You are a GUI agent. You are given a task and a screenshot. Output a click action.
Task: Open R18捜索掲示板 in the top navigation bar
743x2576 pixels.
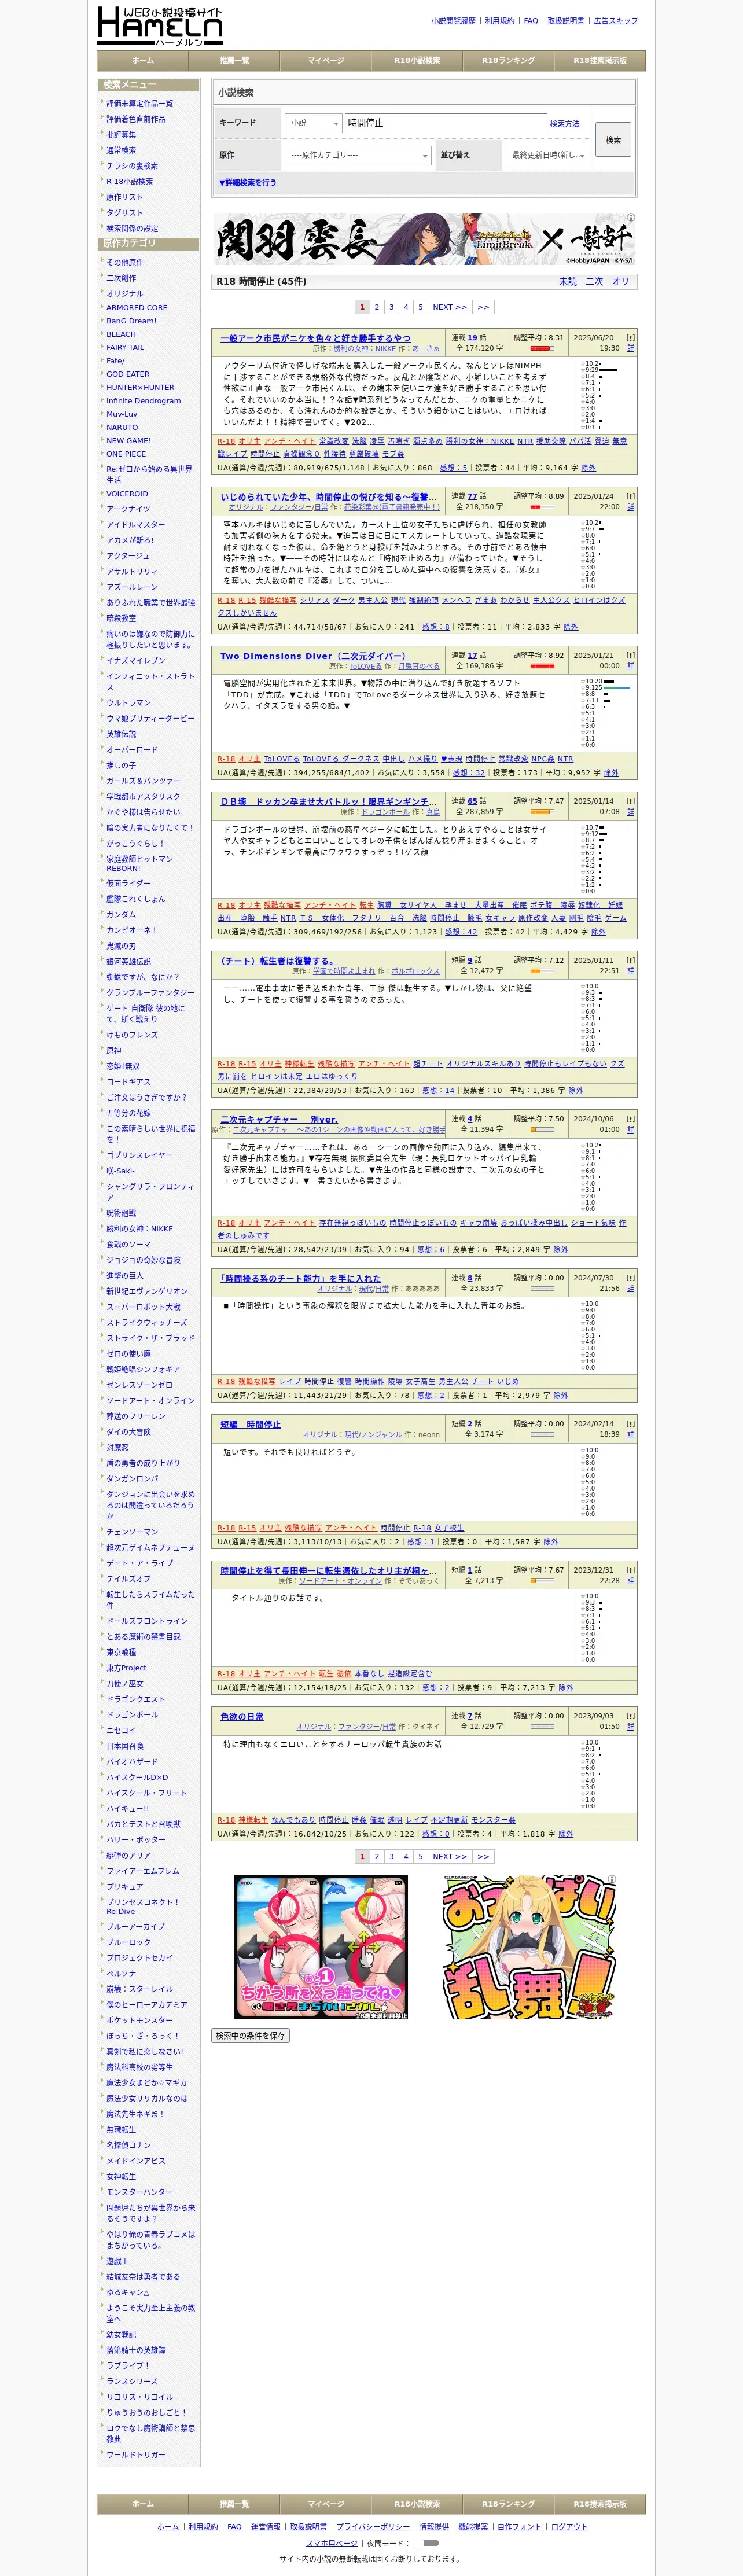600,61
